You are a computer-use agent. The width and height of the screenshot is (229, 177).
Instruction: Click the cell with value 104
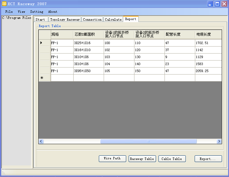click(x=119, y=64)
